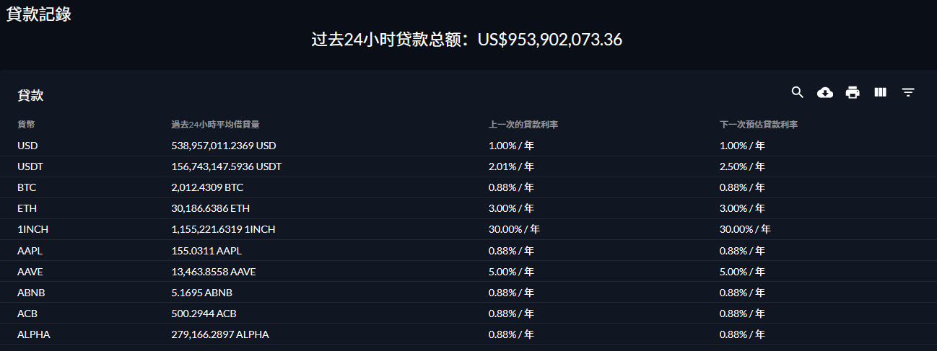Screen dimensions: 937x351
Task: Open the table search icon
Action: [x=798, y=92]
